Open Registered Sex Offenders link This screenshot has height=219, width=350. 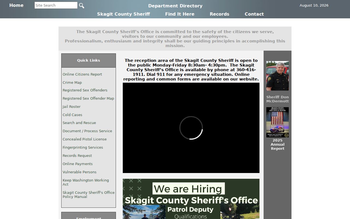pos(85,90)
